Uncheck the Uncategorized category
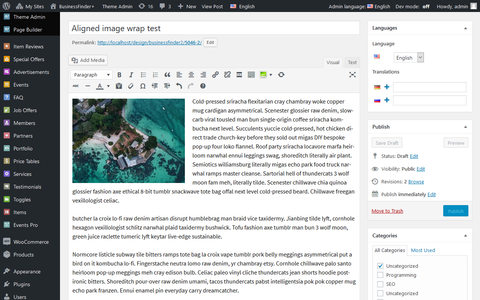 pos(380,265)
